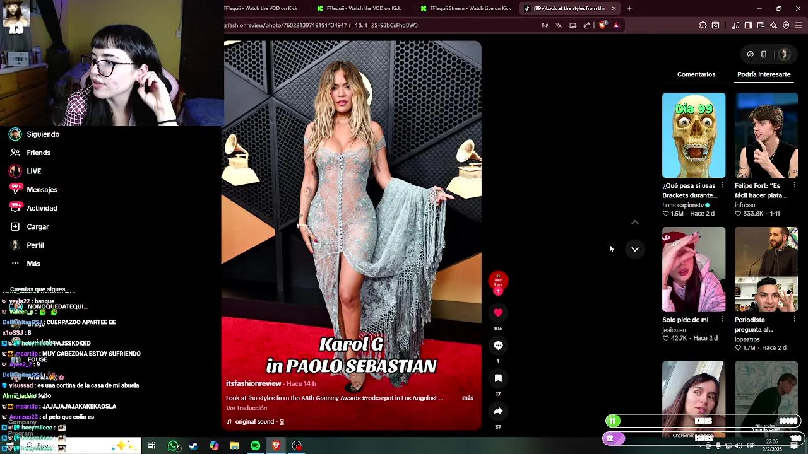The height and width of the screenshot is (454, 808).
Task: Select the Podría interesarte tab
Action: tap(764, 74)
